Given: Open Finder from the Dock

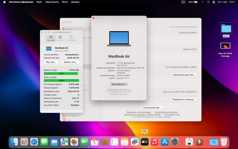Looking at the screenshot, I should 14,142.
